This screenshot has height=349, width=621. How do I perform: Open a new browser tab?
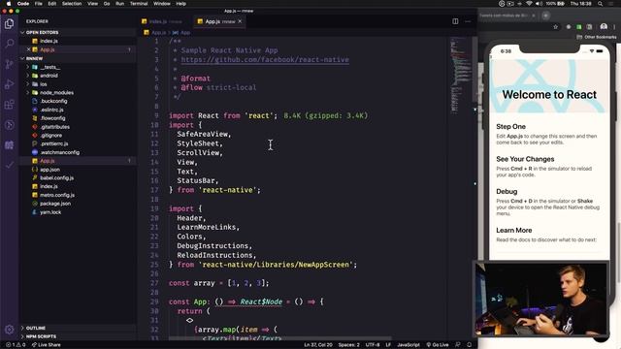[x=545, y=16]
